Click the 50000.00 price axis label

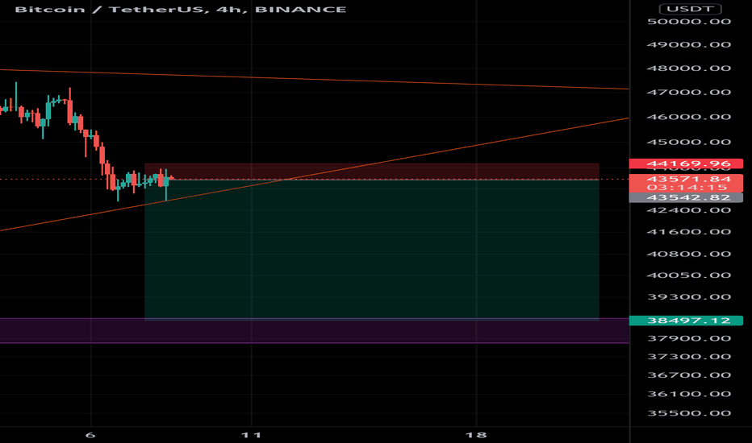click(x=689, y=22)
